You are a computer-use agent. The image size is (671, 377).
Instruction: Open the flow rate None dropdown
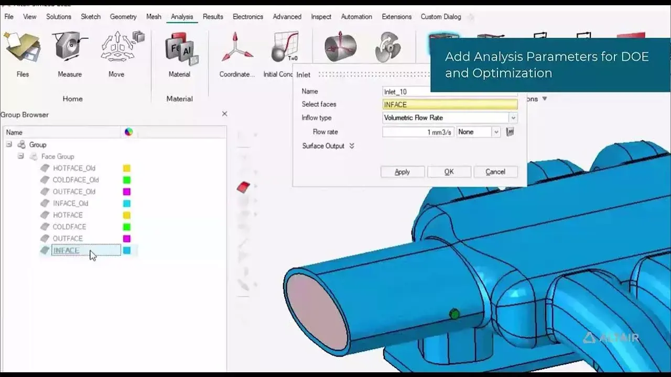(496, 132)
